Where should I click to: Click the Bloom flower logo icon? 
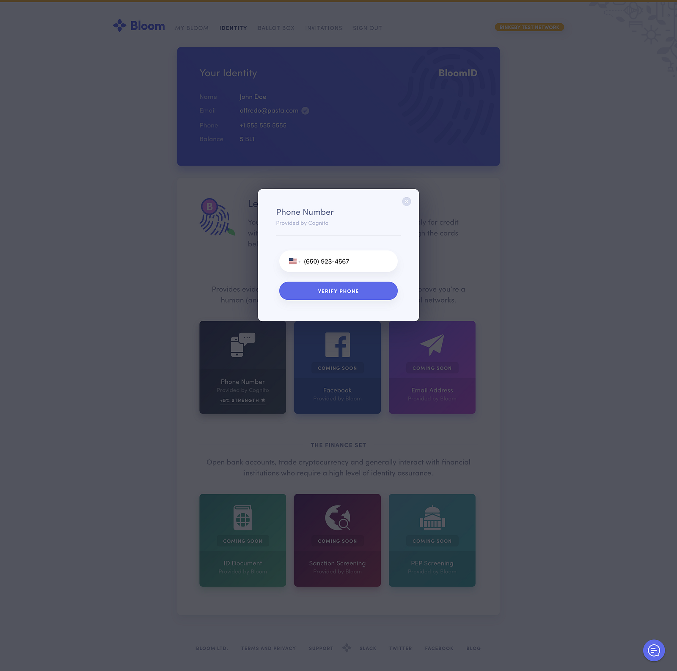[x=120, y=25]
